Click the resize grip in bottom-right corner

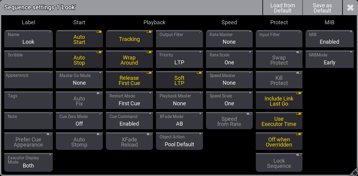(x=354, y=172)
